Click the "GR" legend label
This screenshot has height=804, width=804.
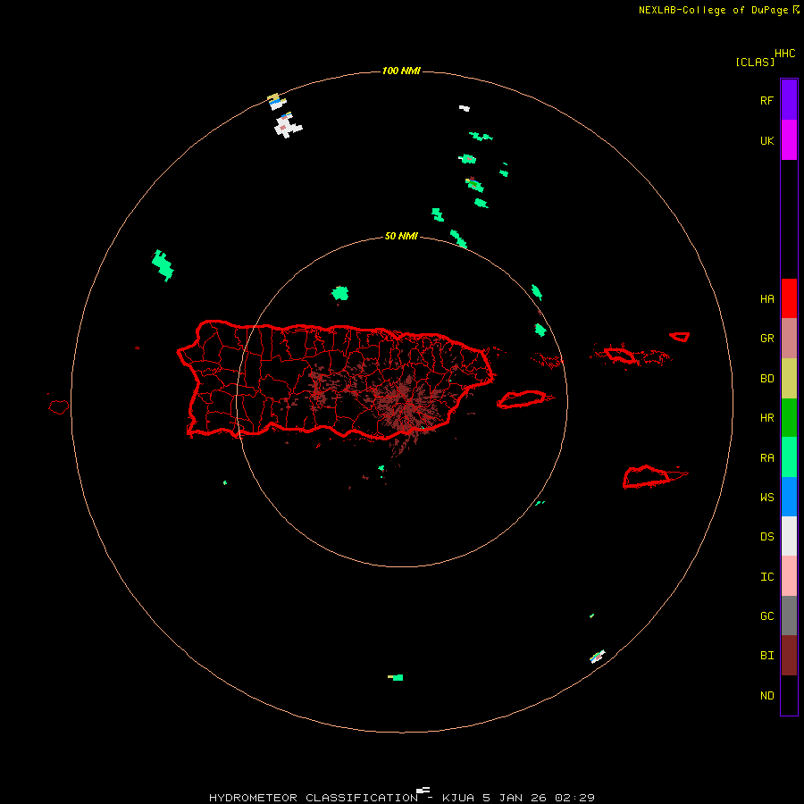[766, 339]
